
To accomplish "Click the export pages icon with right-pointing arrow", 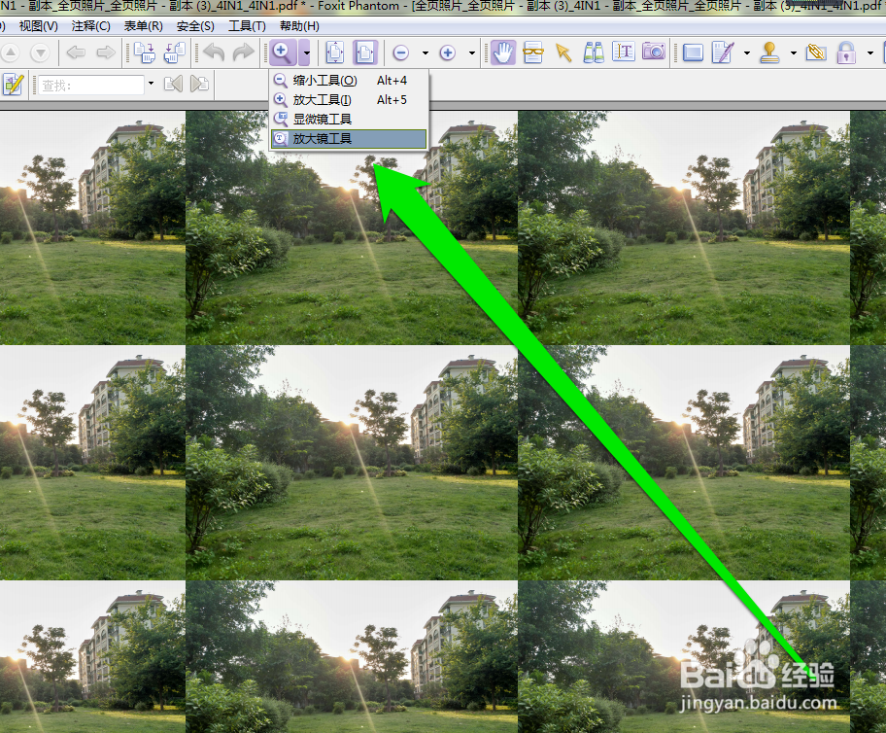I will point(145,52).
